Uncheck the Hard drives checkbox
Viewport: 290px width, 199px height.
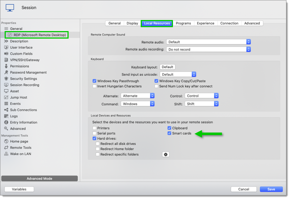click(94, 138)
